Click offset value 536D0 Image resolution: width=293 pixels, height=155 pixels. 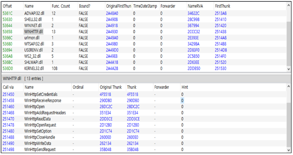pyautogui.click(x=8, y=69)
